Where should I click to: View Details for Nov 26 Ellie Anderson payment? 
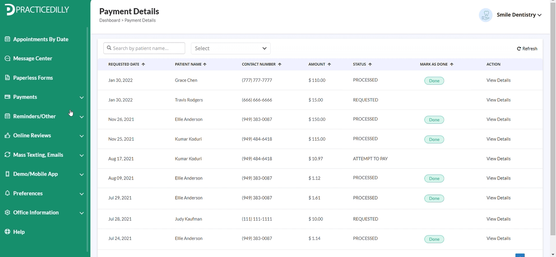tap(498, 119)
